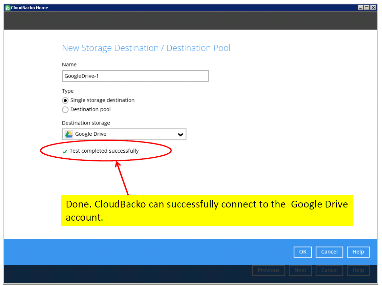Viewport: 382px width, 286px height.
Task: Click the 'New Storage Destination / Destination Pool' heading
Action: pyautogui.click(x=146, y=48)
